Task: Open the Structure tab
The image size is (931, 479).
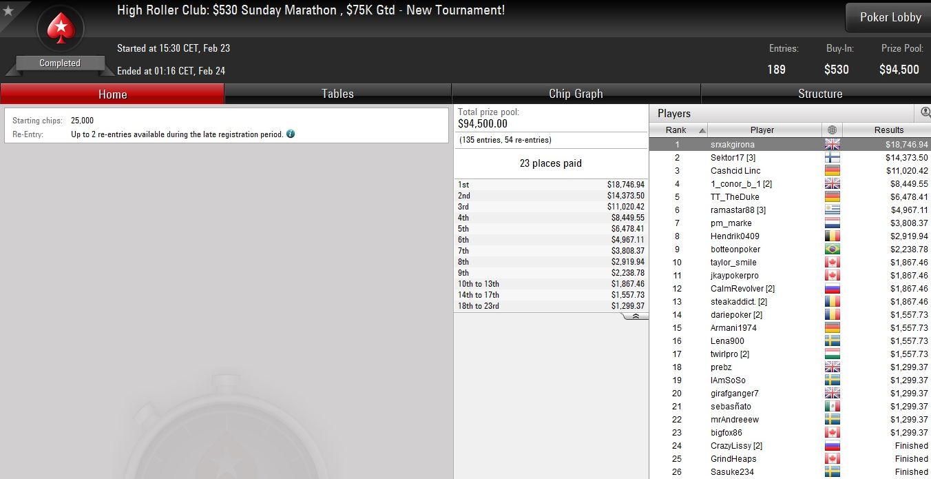Action: click(x=819, y=94)
